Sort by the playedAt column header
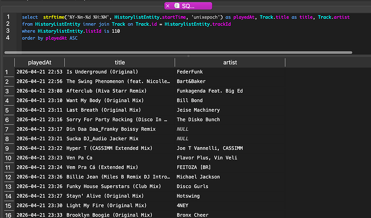This screenshot has height=218, width=371. coord(39,63)
